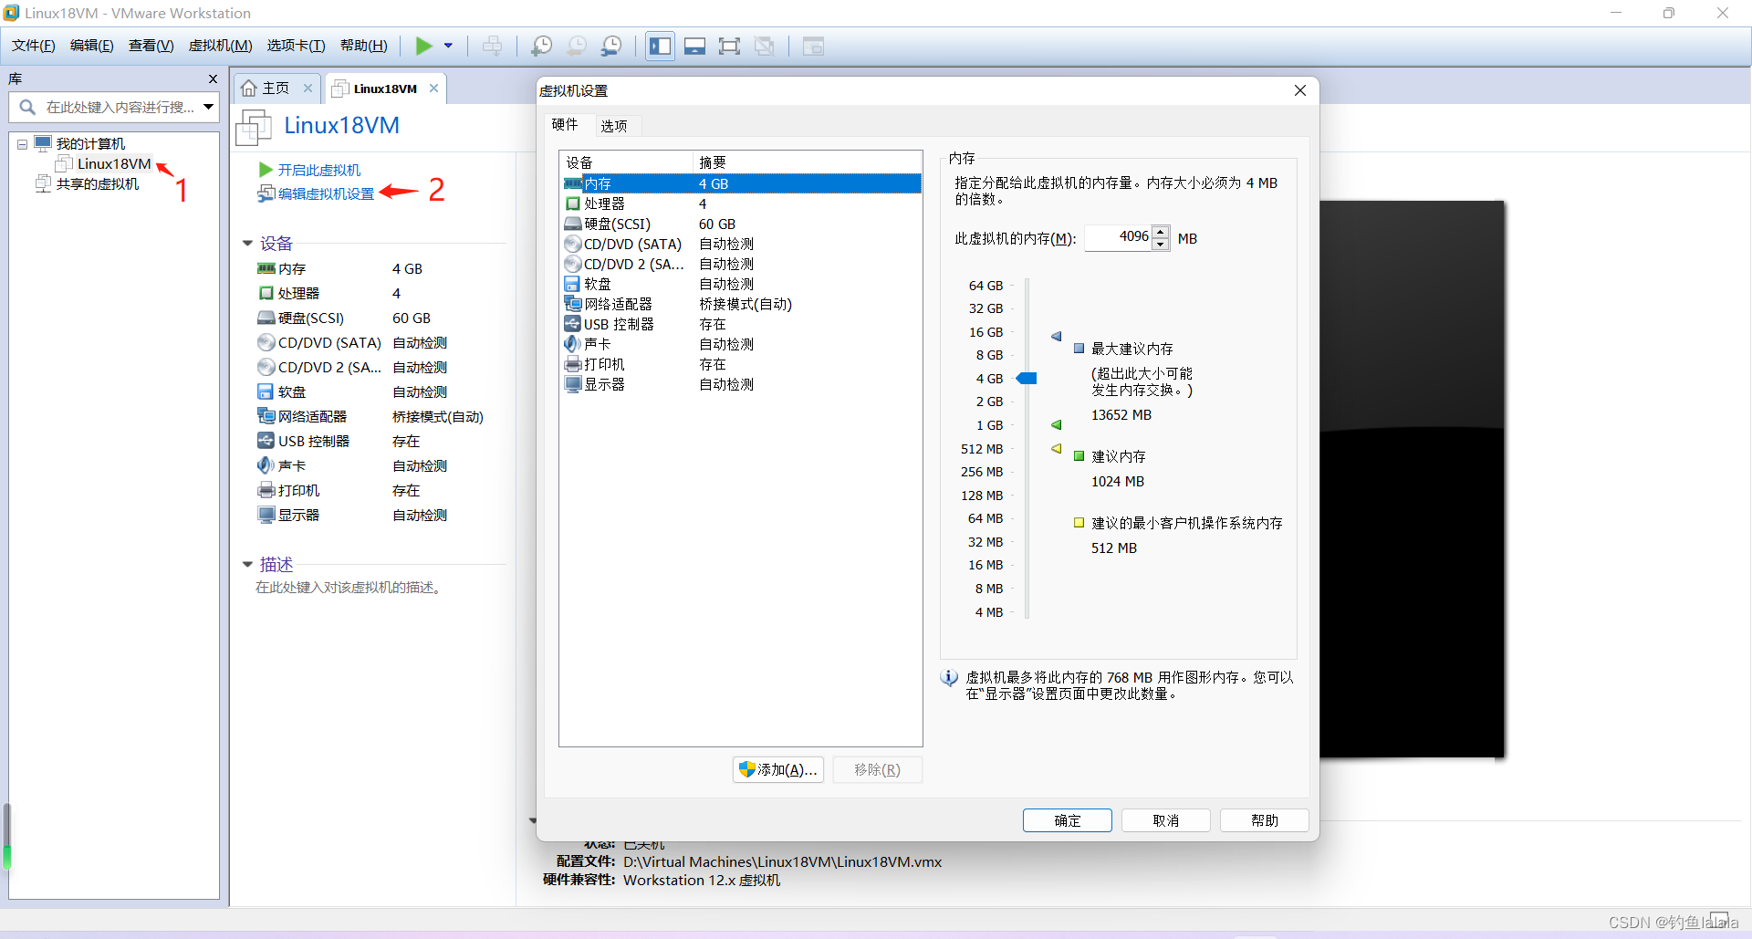
Task: Select 显示器 row in settings device list
Action: coord(741,384)
